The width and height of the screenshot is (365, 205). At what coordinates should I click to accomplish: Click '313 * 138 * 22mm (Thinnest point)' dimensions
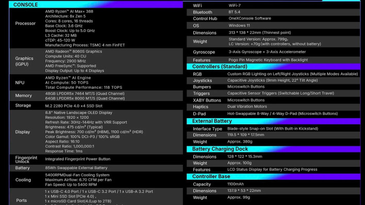point(260,32)
